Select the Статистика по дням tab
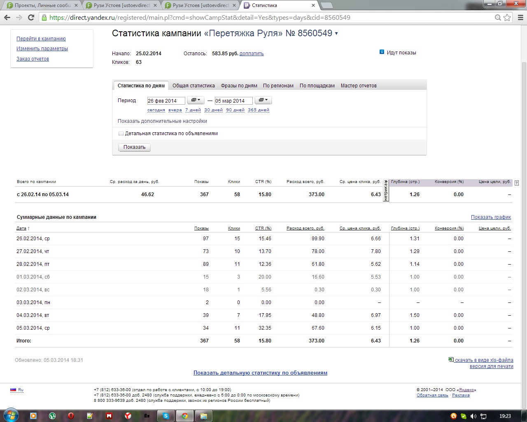Image resolution: width=527 pixels, height=422 pixels. [x=141, y=86]
